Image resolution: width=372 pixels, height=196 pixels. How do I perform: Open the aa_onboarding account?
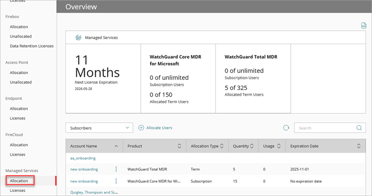click(83, 158)
